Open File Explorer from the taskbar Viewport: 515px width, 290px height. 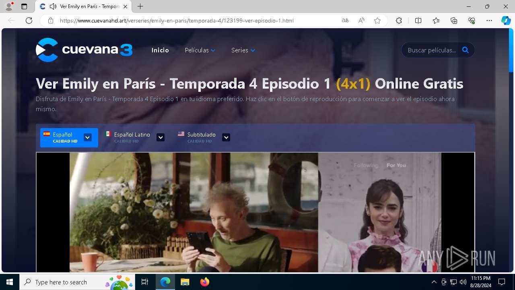[185, 282]
